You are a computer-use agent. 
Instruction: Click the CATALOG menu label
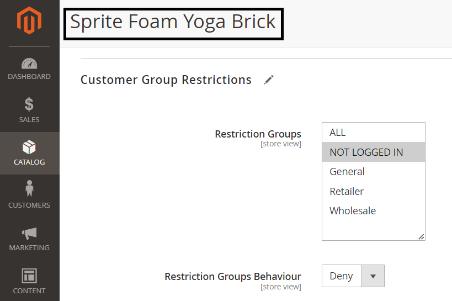29,162
